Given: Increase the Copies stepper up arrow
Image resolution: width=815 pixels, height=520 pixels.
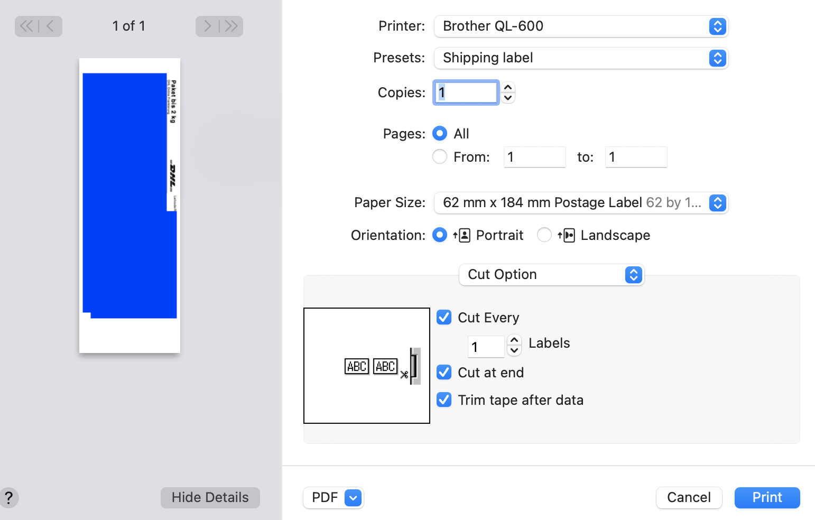Looking at the screenshot, I should (508, 88).
